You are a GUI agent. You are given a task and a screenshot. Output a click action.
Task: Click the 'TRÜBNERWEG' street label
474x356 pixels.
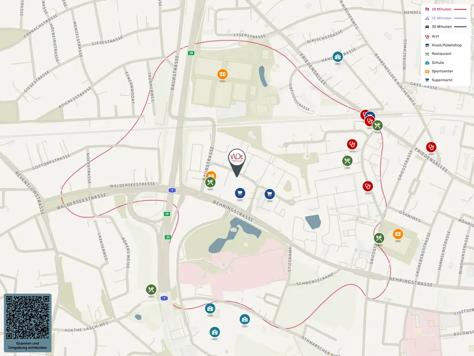coord(151,87)
